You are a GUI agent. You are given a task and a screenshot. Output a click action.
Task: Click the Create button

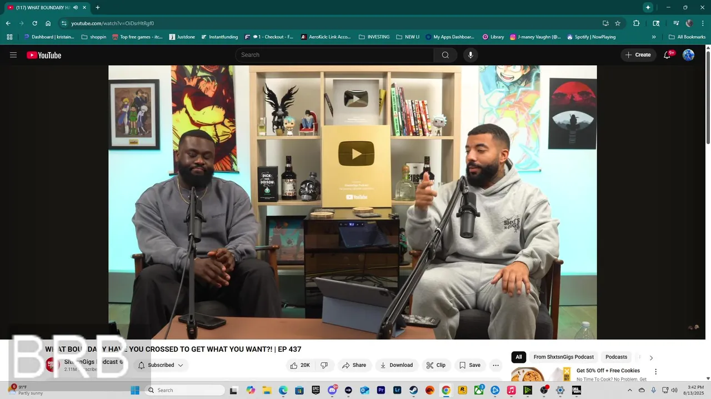[x=638, y=55]
